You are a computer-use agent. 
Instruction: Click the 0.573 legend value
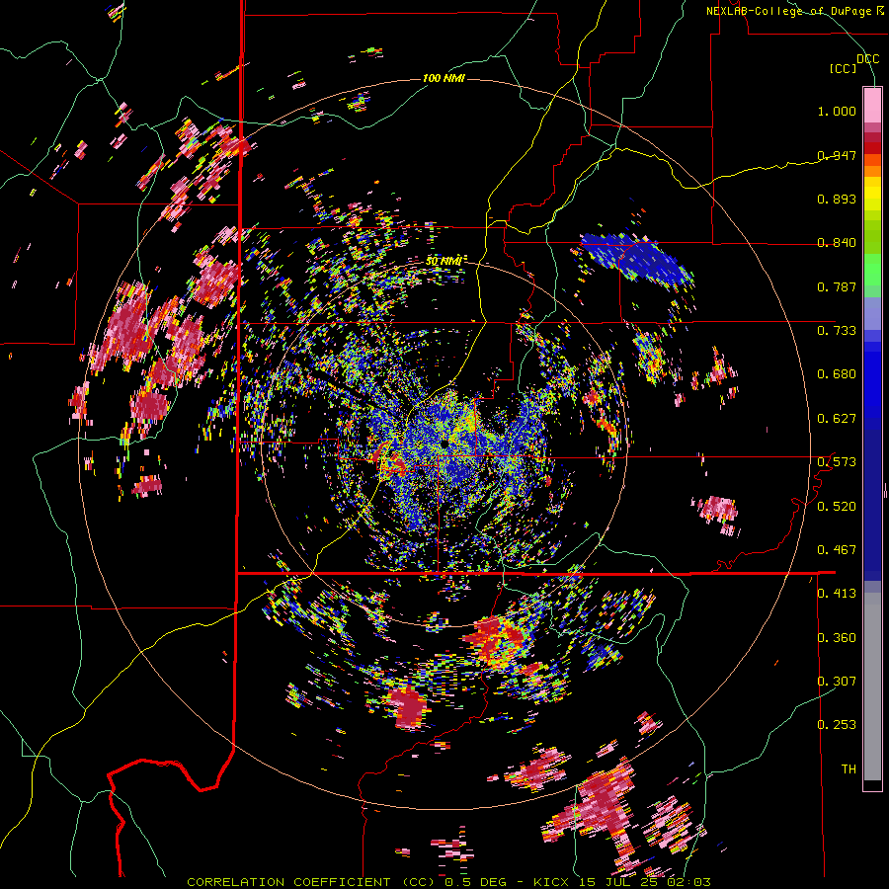point(837,462)
